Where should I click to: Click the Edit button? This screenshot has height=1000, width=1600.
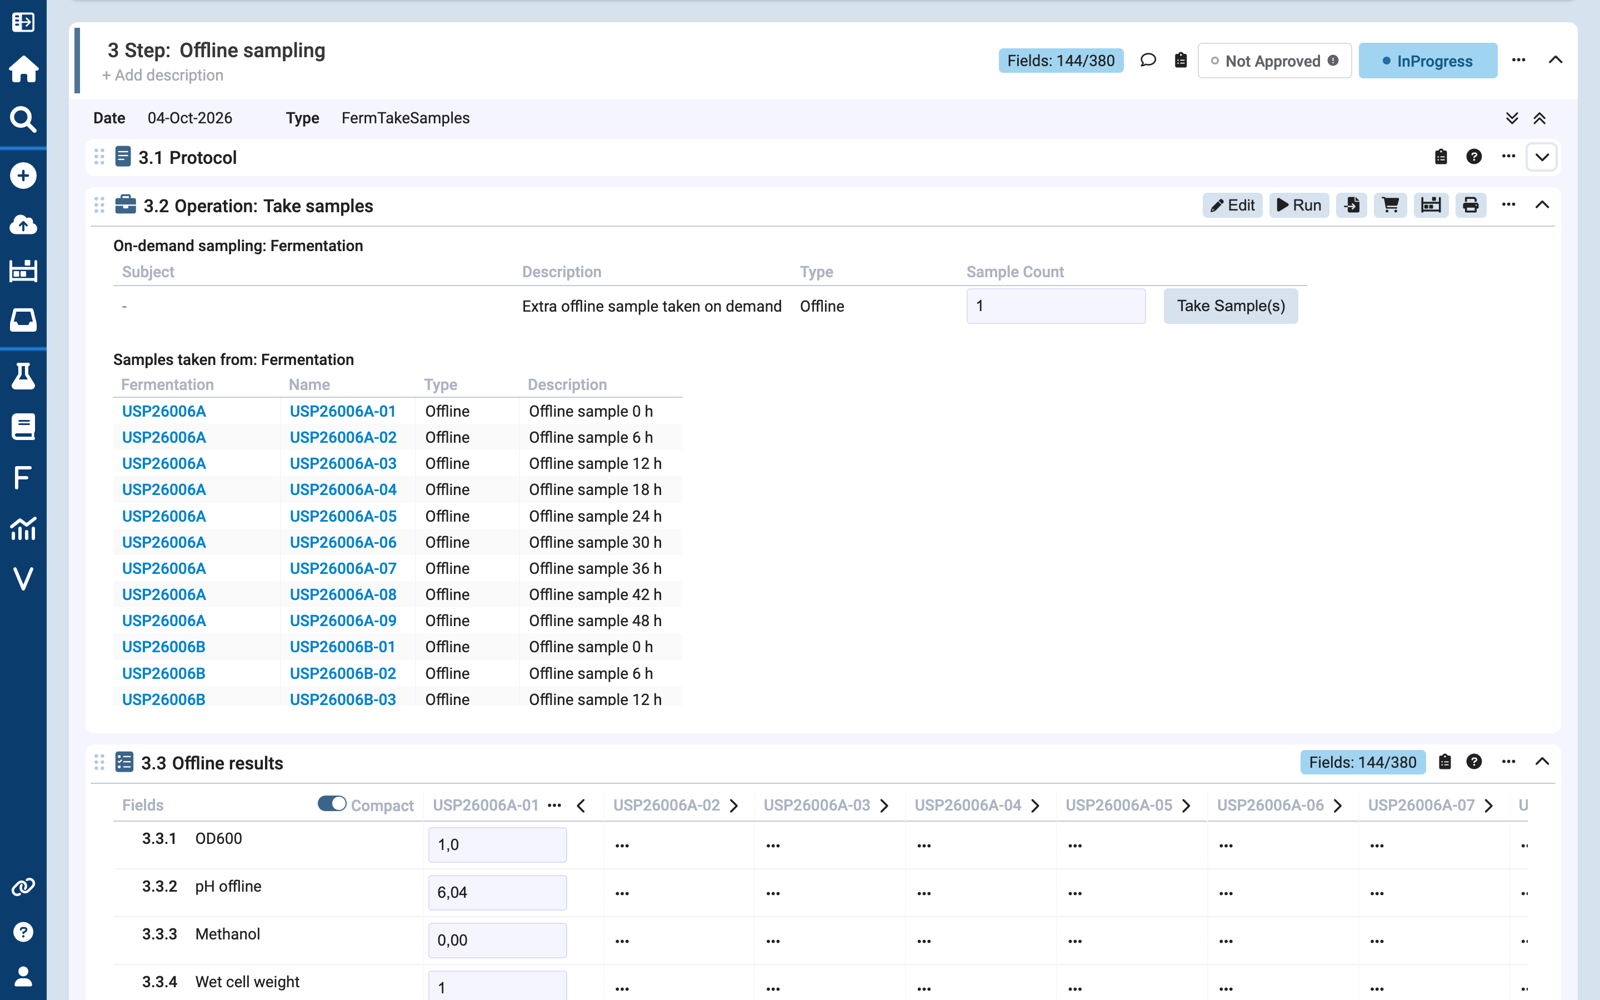(x=1232, y=205)
